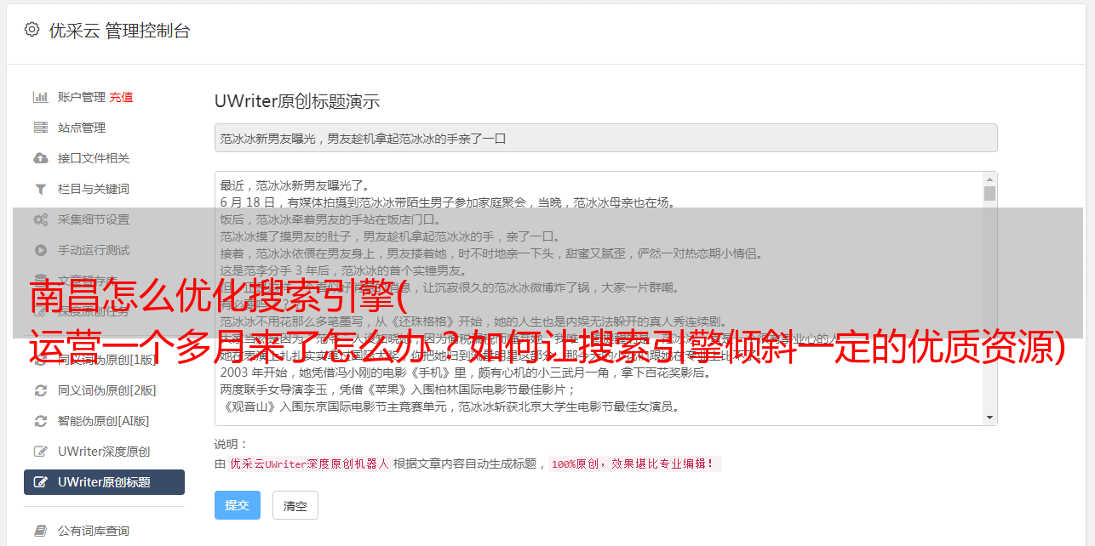This screenshot has width=1095, height=546.
Task: Click the server icon for 站点管理
Action: point(40,128)
